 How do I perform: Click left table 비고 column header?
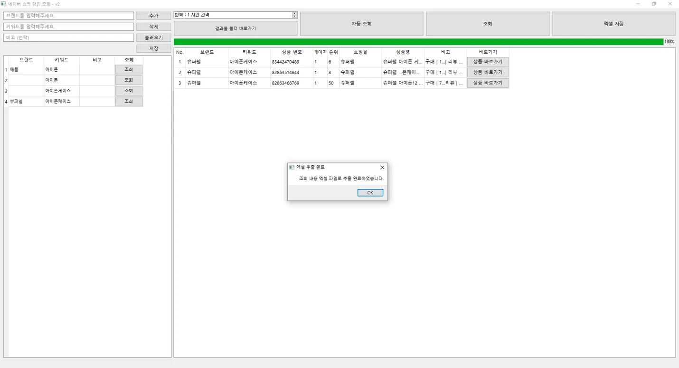pyautogui.click(x=97, y=60)
